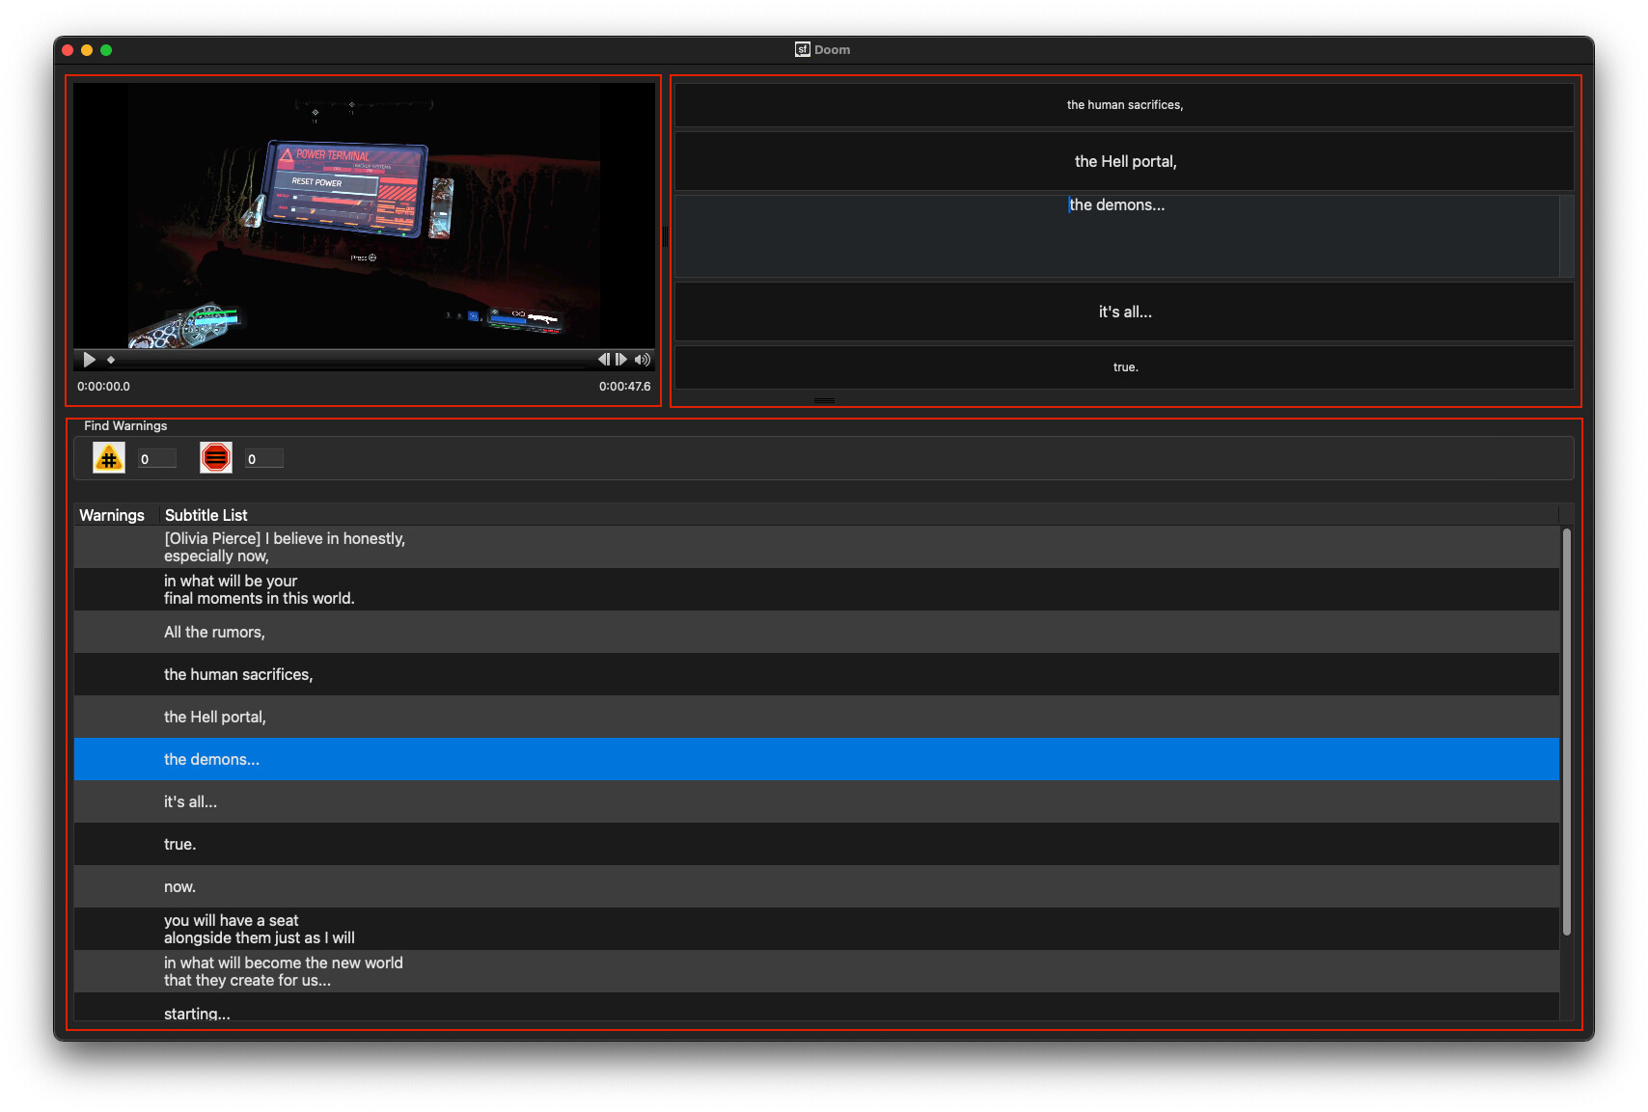Click the red stop-sign warning icon
Viewport: 1648px width, 1112px height.
pos(216,458)
